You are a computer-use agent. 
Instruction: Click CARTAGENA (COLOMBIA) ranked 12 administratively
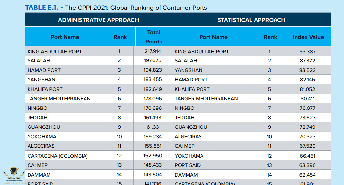(58, 156)
